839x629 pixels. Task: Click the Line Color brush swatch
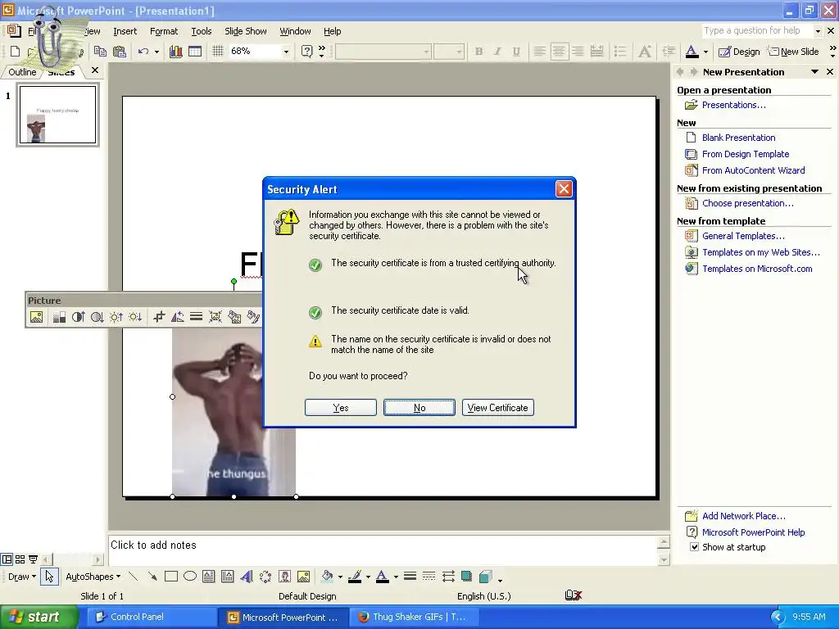354,577
